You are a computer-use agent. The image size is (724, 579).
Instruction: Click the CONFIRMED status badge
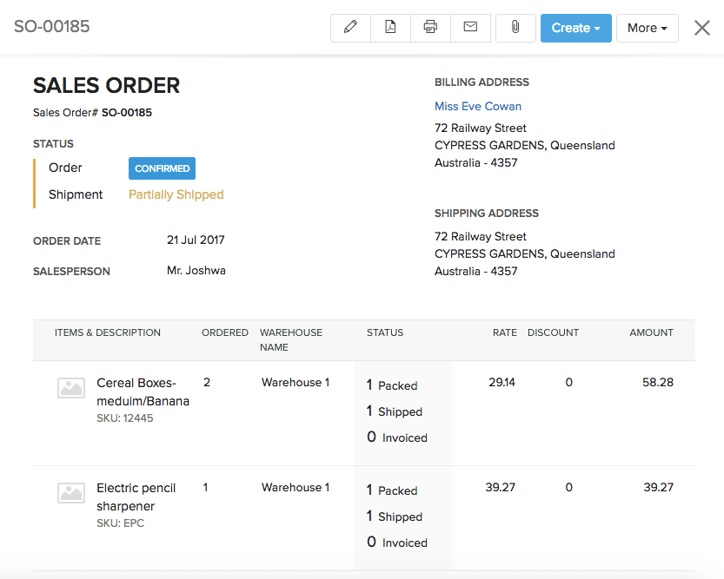[x=162, y=168]
